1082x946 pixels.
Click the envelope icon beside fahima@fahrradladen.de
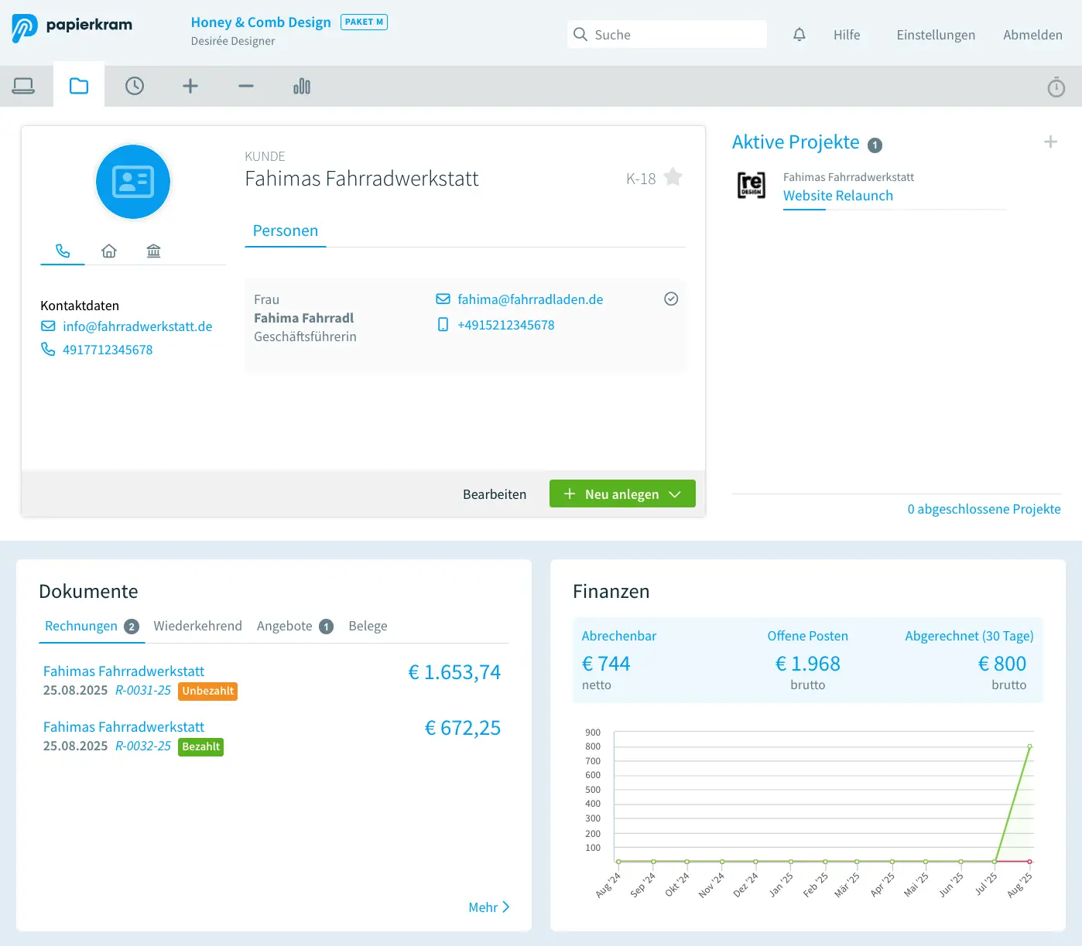[x=443, y=299]
